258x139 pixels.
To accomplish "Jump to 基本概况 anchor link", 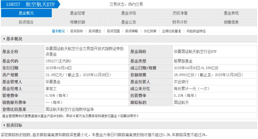I will [x=58, y=31].
